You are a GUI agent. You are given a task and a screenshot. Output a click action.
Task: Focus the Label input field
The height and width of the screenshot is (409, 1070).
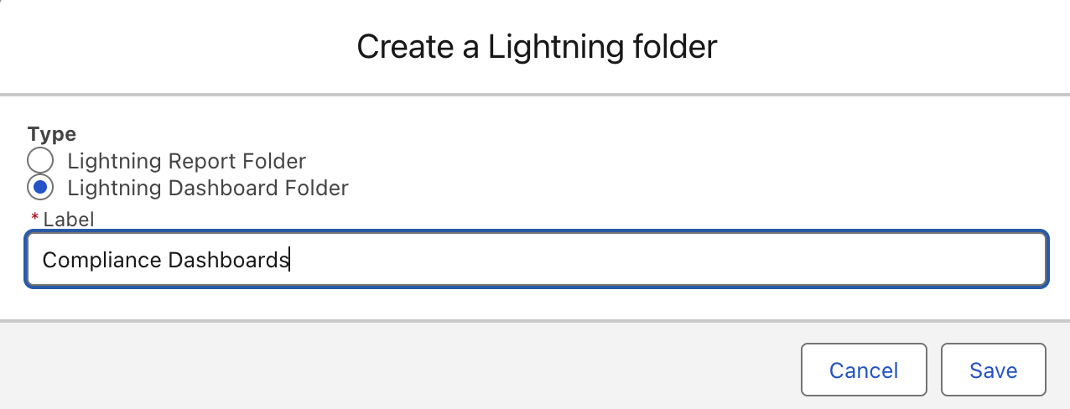pyautogui.click(x=536, y=260)
